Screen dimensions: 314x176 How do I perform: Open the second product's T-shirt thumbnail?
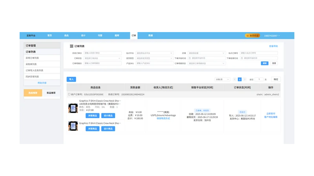click(x=73, y=126)
